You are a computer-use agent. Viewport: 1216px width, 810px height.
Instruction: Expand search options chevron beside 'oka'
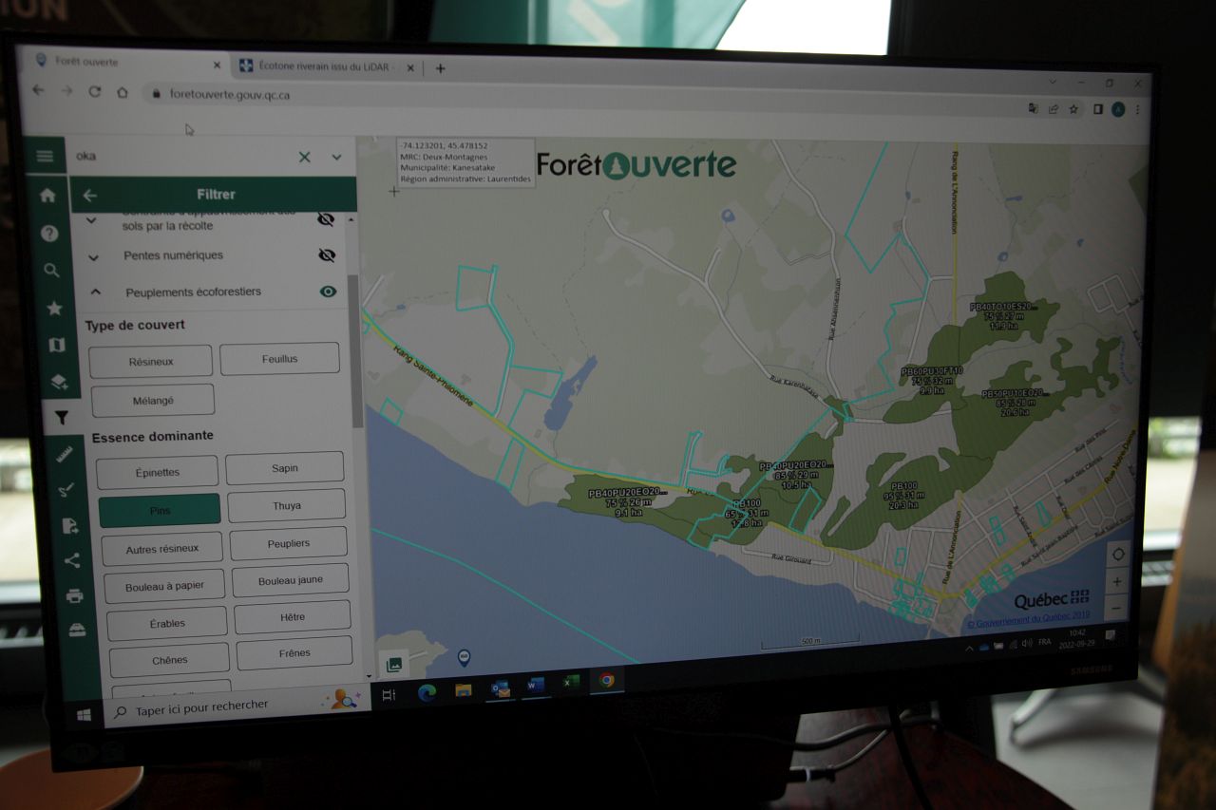pyautogui.click(x=336, y=158)
